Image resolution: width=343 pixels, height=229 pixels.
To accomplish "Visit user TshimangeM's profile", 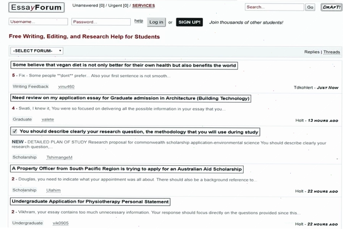I will point(59,157).
